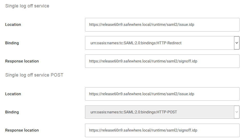Click the "Binding" label beside HTTP-Redirect
This screenshot has height=140, width=243.
12,43
